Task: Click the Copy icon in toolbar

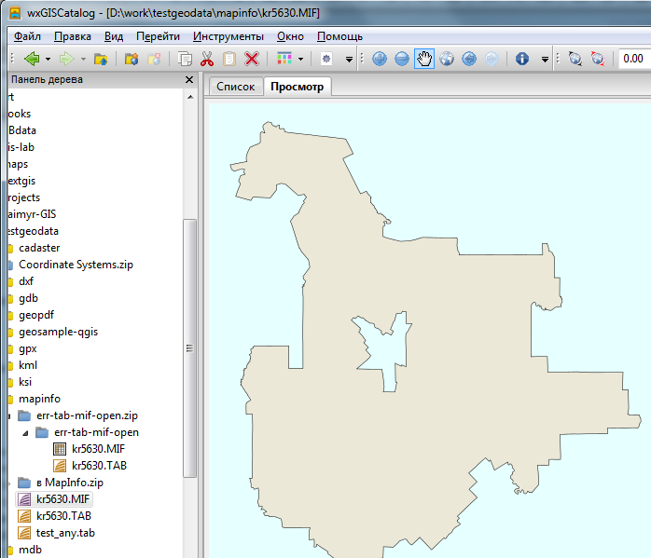Action: (x=185, y=59)
